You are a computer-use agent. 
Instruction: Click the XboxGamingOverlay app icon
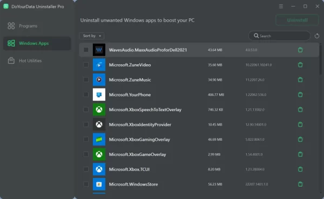click(x=99, y=139)
